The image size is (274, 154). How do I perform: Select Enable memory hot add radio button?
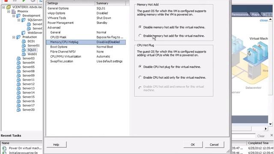(x=140, y=36)
